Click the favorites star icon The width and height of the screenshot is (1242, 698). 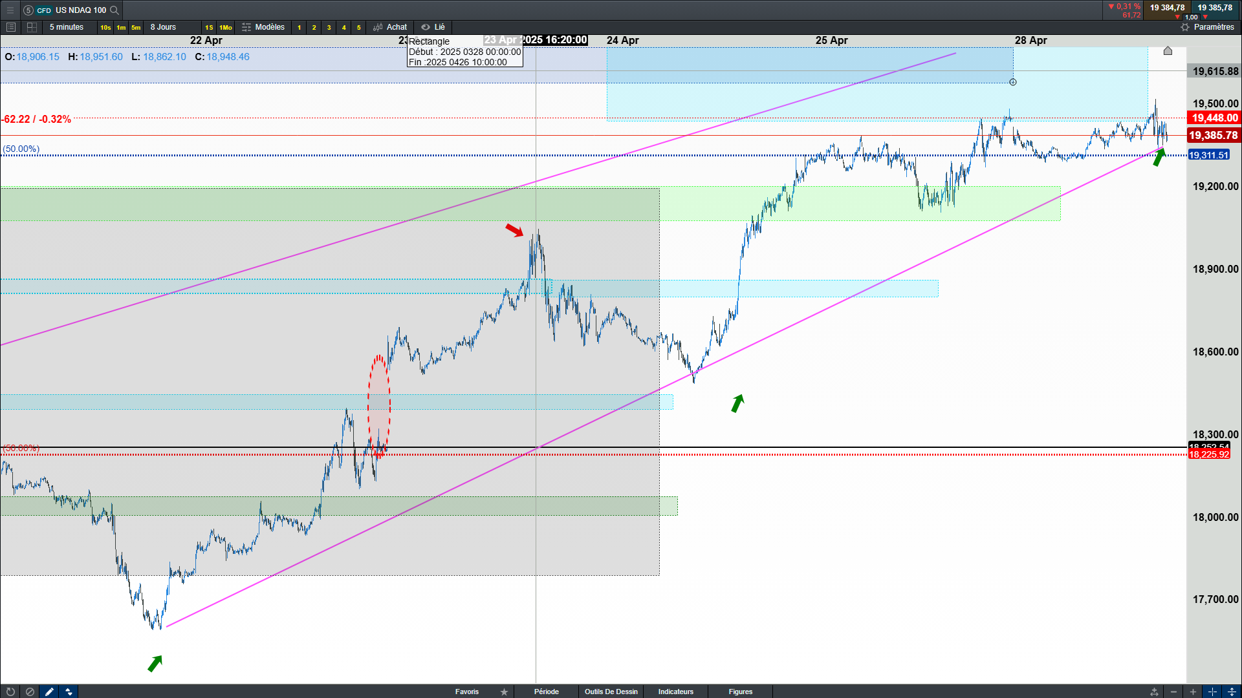504,692
